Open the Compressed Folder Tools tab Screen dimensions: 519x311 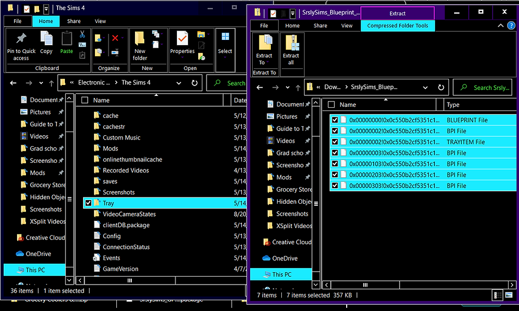398,25
